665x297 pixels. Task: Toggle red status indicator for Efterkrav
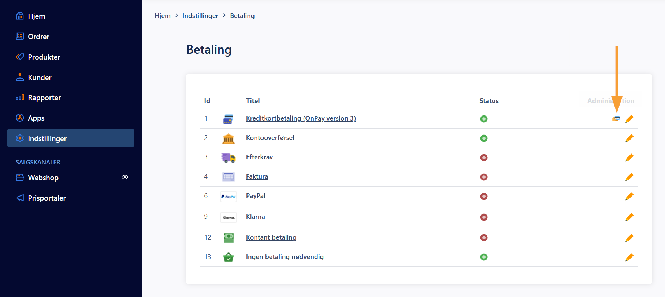[x=484, y=157]
